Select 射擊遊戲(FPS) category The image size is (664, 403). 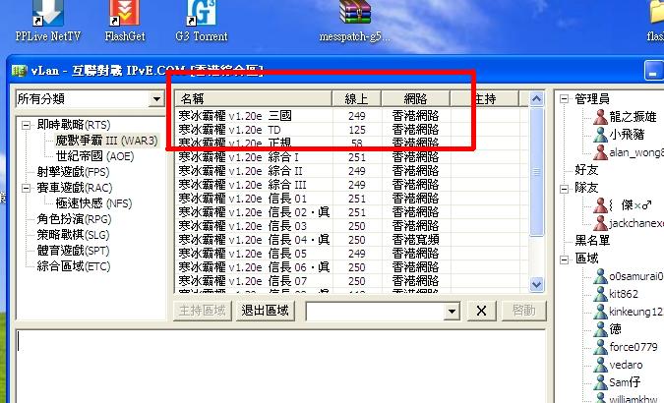pyautogui.click(x=73, y=172)
